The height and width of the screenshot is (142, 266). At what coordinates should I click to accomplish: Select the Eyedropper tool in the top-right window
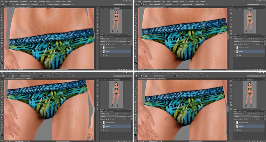pos(136,23)
